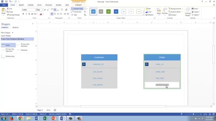Viewport: 216px width, 121px height.
Task: Justify paragraph text
Action: (x=61, y=14)
